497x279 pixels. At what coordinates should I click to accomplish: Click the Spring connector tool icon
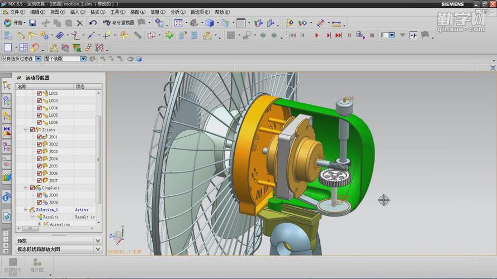coord(59,35)
